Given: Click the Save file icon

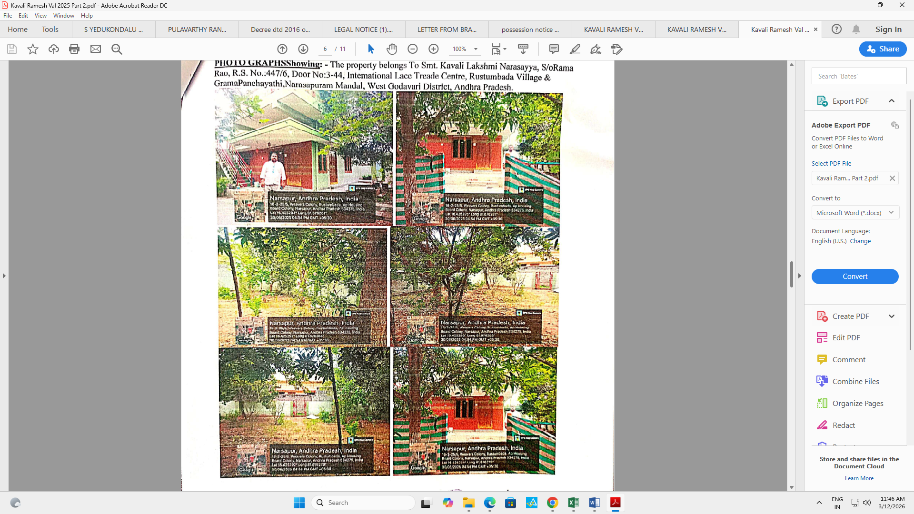Looking at the screenshot, I should [12, 49].
